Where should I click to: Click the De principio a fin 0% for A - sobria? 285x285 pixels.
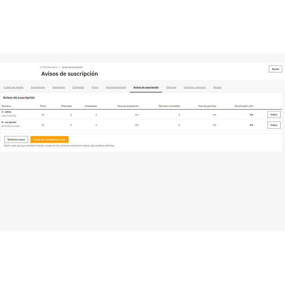click(251, 115)
